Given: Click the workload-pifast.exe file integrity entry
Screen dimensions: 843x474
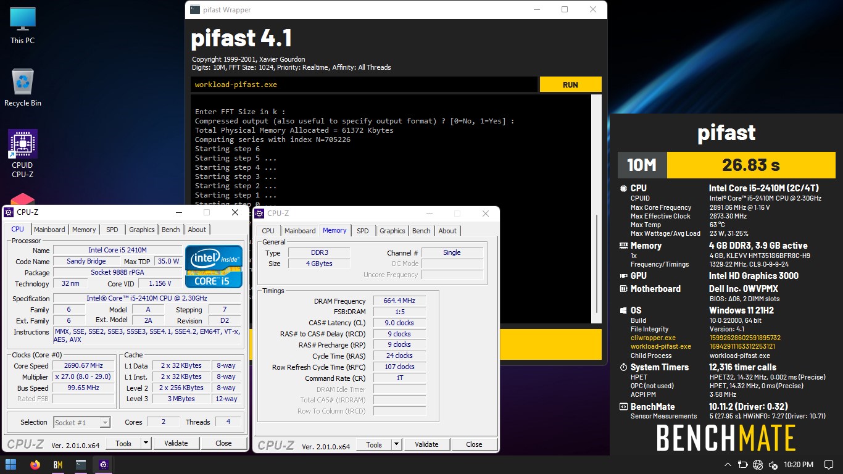Looking at the screenshot, I should click(661, 346).
